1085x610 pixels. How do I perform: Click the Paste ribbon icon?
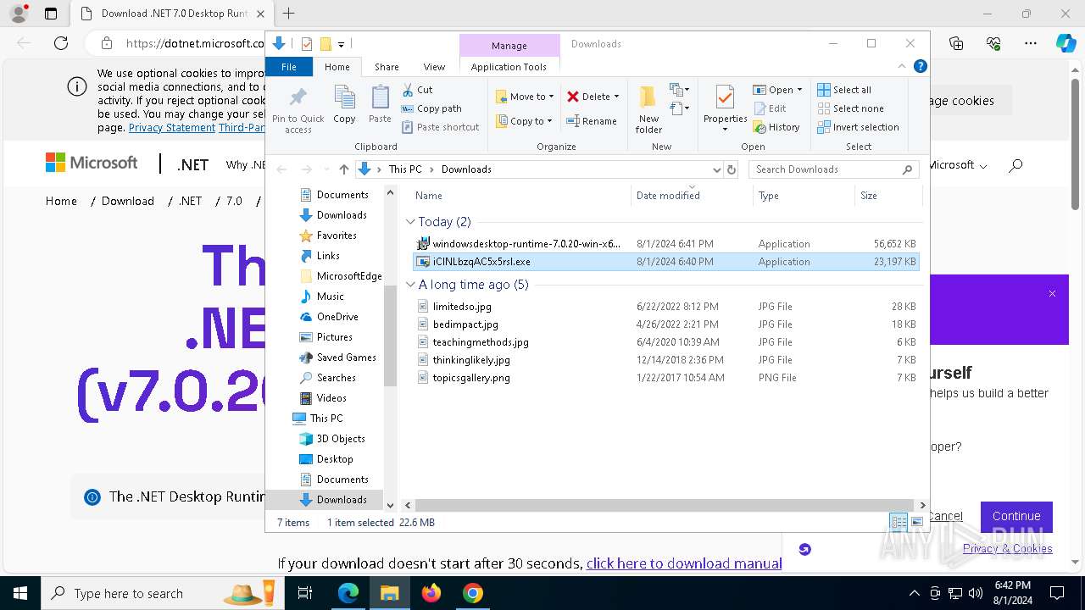[x=380, y=105]
